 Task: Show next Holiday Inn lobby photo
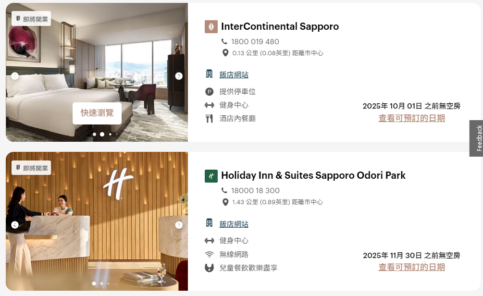pos(179,225)
